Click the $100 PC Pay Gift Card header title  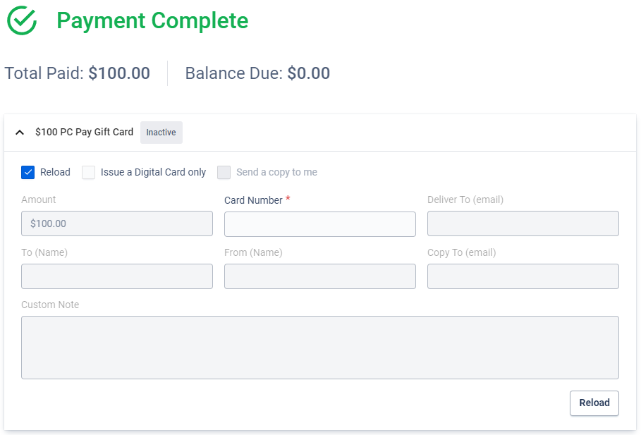84,133
